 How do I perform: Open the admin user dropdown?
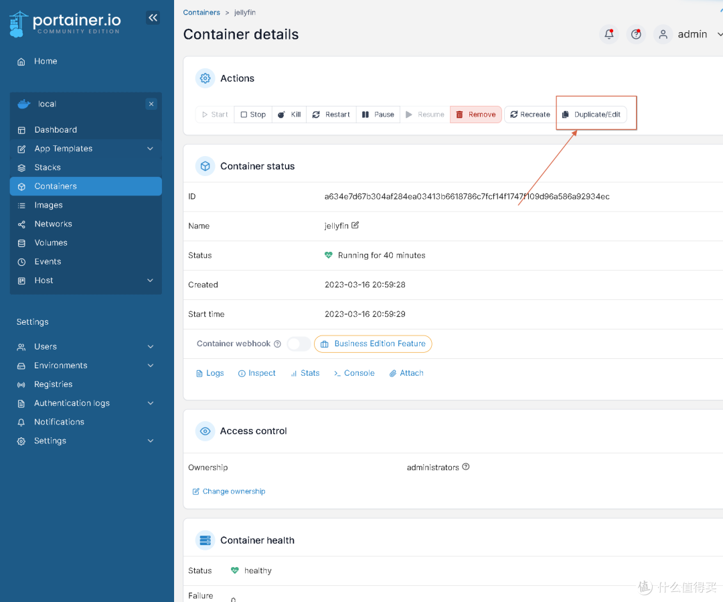click(690, 34)
